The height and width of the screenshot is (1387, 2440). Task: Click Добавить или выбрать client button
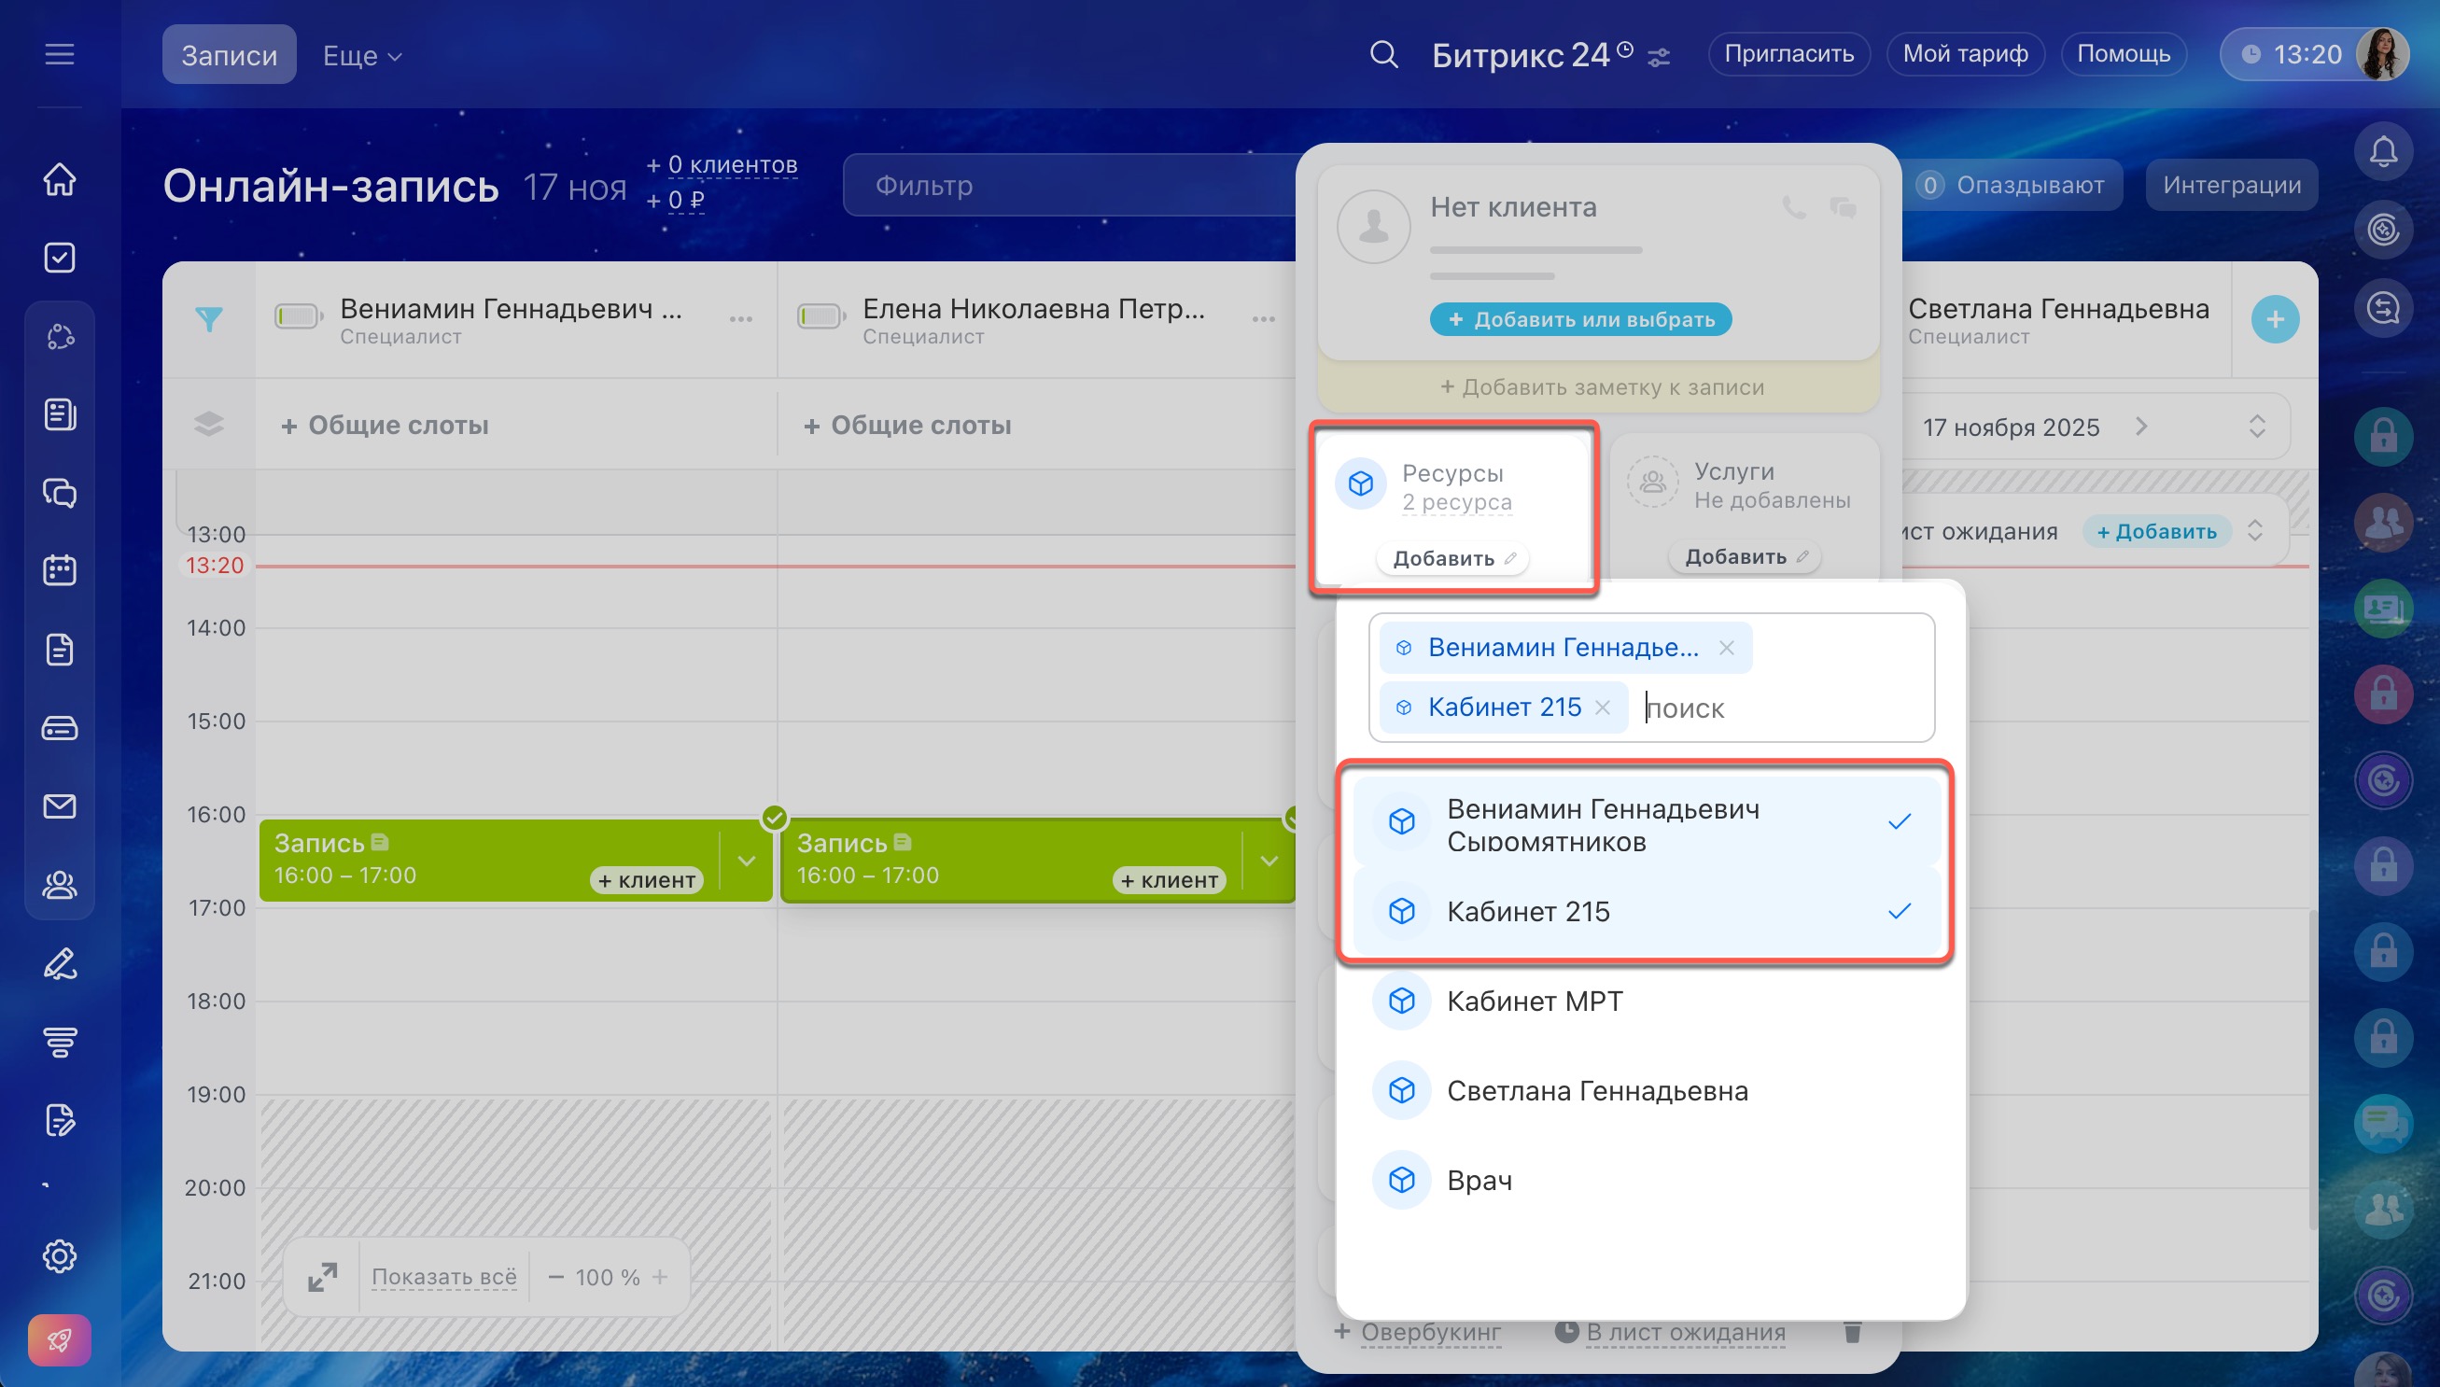[1580, 319]
